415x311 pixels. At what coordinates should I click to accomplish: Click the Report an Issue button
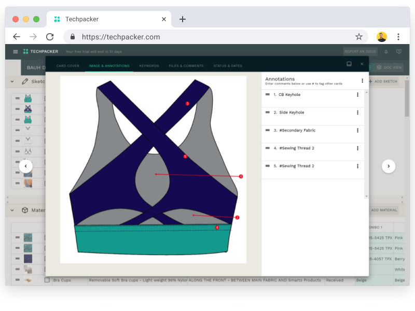[360, 51]
